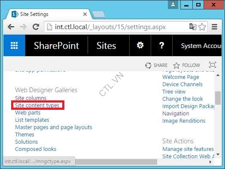
Task: Open the Navigation settings link
Action: tap(176, 114)
